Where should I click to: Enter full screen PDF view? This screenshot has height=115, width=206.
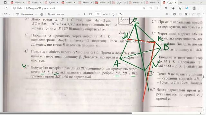[x=193, y=14]
